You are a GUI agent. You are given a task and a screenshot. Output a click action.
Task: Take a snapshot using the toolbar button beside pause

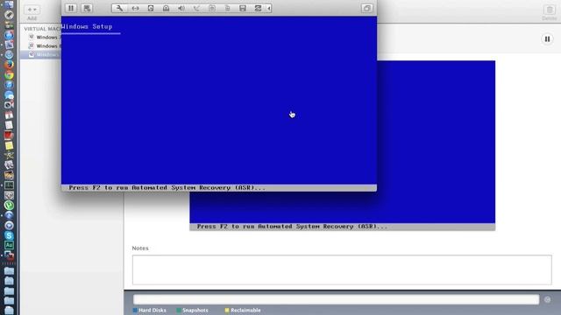[x=87, y=8]
